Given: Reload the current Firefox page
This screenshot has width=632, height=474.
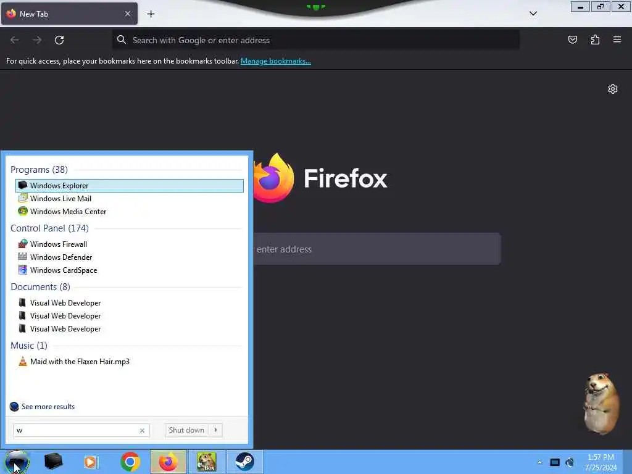Looking at the screenshot, I should point(59,40).
